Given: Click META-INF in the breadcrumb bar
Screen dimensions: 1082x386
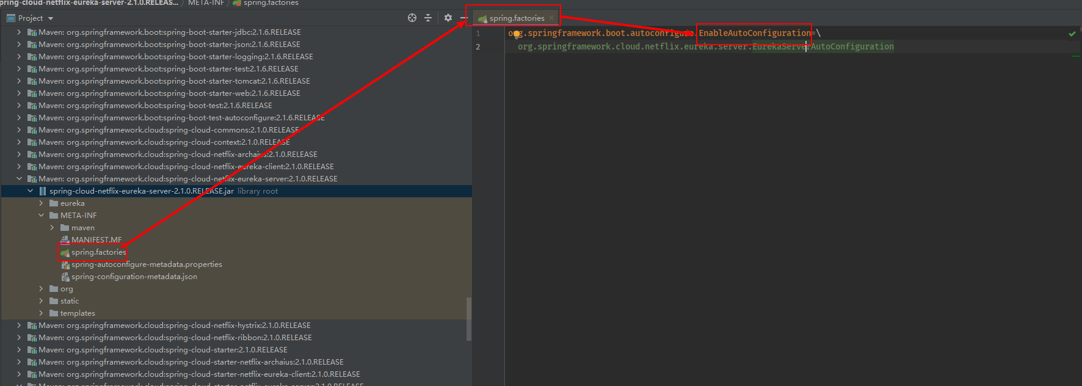Looking at the screenshot, I should (x=206, y=3).
